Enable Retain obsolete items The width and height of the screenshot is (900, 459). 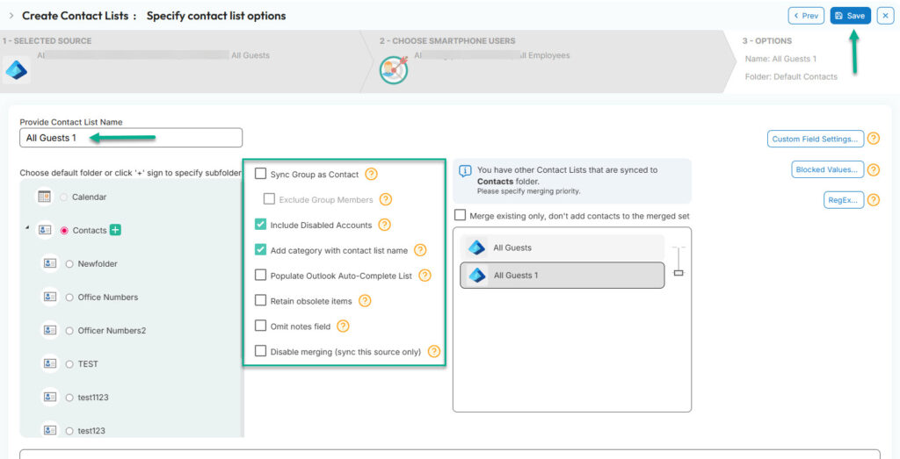click(x=260, y=300)
